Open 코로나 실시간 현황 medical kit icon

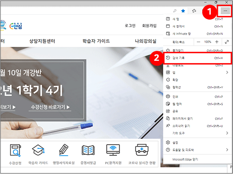point(142,150)
